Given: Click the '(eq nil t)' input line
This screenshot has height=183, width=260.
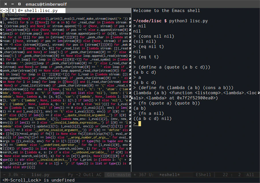Looking at the screenshot, I should pyautogui.click(x=151, y=47).
